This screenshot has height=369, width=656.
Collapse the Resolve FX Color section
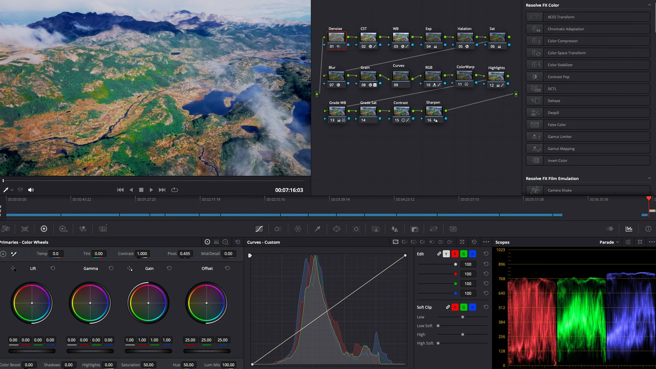[x=649, y=5]
